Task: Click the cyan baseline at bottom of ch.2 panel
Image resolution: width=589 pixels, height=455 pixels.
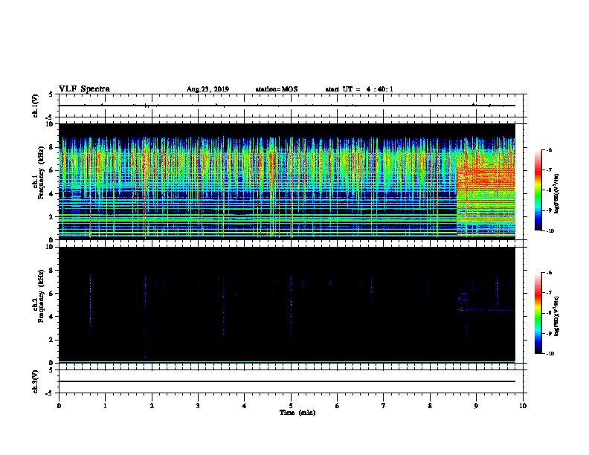Action: 287,362
